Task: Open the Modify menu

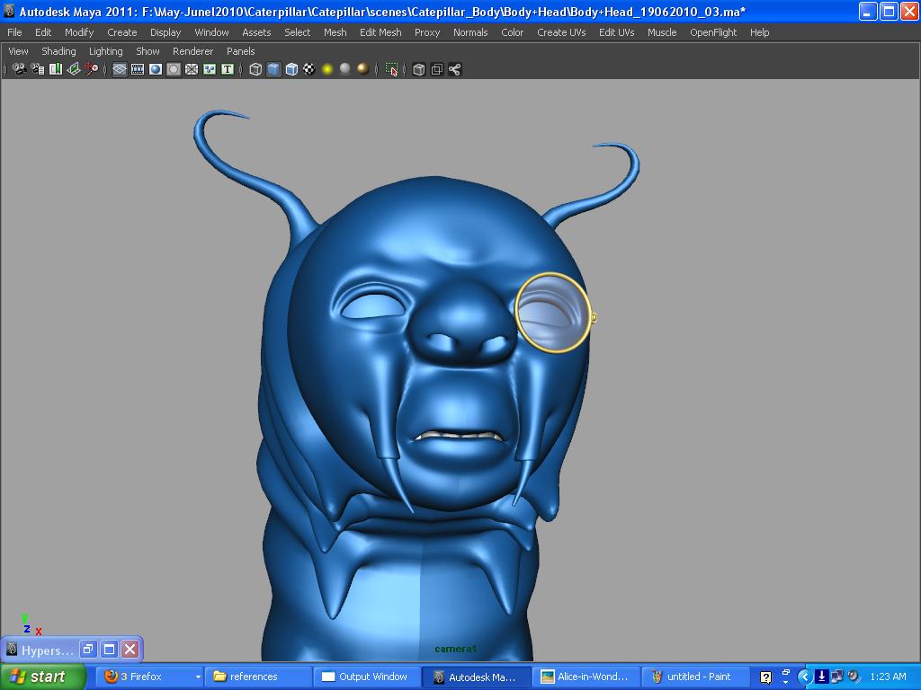Action: 79,32
